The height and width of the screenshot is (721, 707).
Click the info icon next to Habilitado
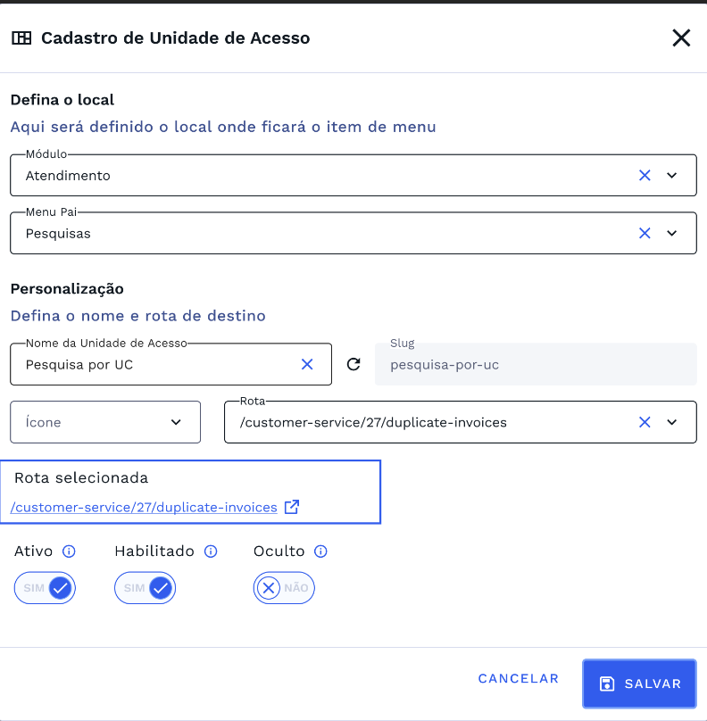coord(210,551)
